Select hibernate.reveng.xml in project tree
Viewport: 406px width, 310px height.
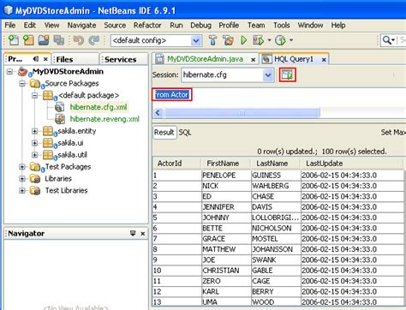point(104,119)
